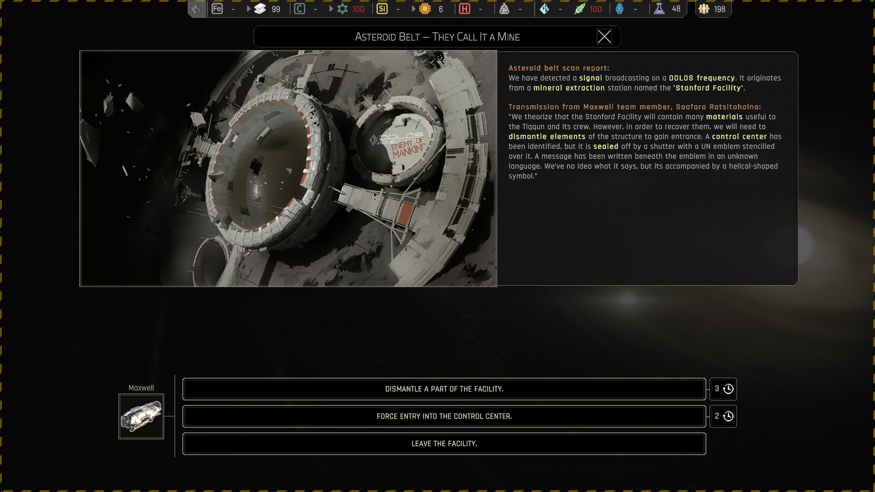Click the electronics chip resource icon
Screen dimensions: 875x492
pos(425,9)
